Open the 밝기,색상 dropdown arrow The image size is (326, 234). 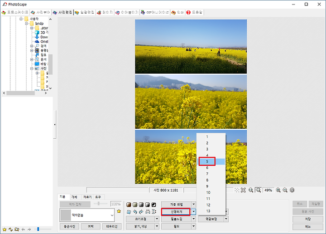157,226
